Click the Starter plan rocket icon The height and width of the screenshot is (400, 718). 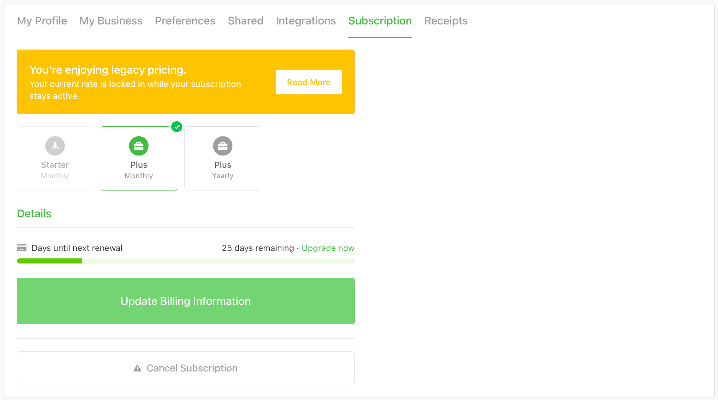[55, 146]
